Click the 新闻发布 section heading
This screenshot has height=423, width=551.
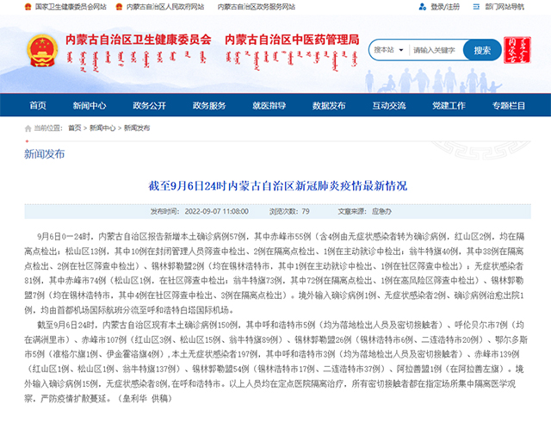pos(44,154)
